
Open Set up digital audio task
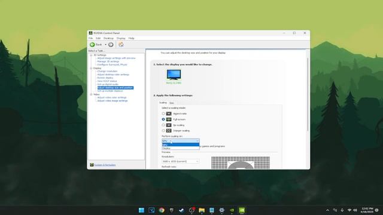click(x=108, y=84)
